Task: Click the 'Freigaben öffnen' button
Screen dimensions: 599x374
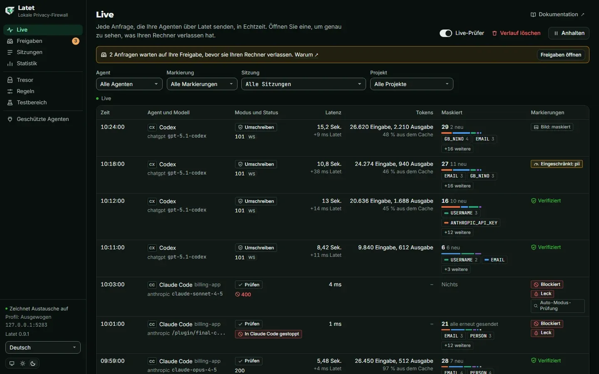Action: tap(561, 55)
